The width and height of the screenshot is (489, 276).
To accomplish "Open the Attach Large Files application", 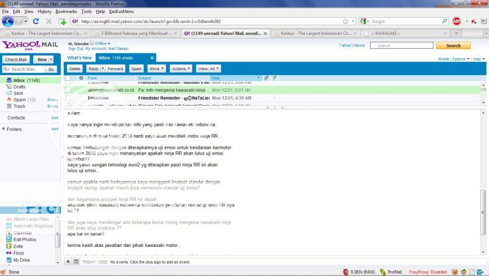I will (x=27, y=219).
